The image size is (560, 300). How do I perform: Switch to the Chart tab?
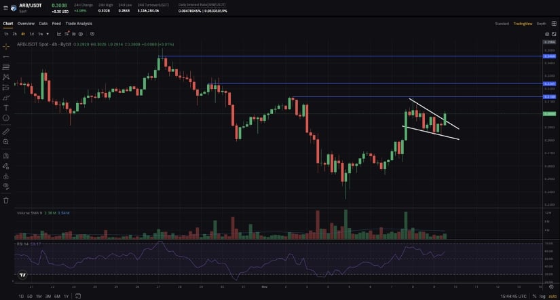[8, 24]
